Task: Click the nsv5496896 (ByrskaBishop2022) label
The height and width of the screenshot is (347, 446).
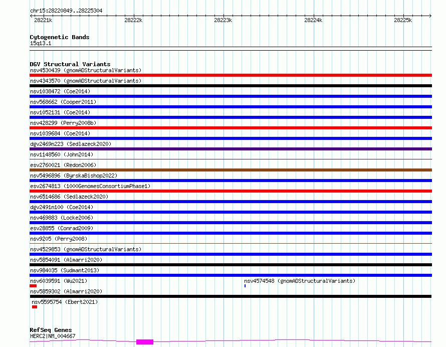Action: point(74,176)
